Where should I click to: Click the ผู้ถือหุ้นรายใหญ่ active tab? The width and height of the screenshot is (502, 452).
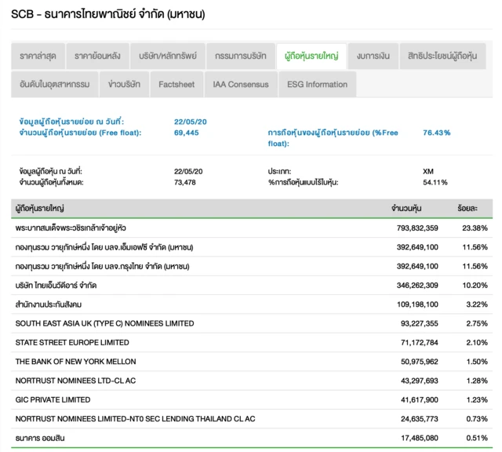(x=311, y=56)
